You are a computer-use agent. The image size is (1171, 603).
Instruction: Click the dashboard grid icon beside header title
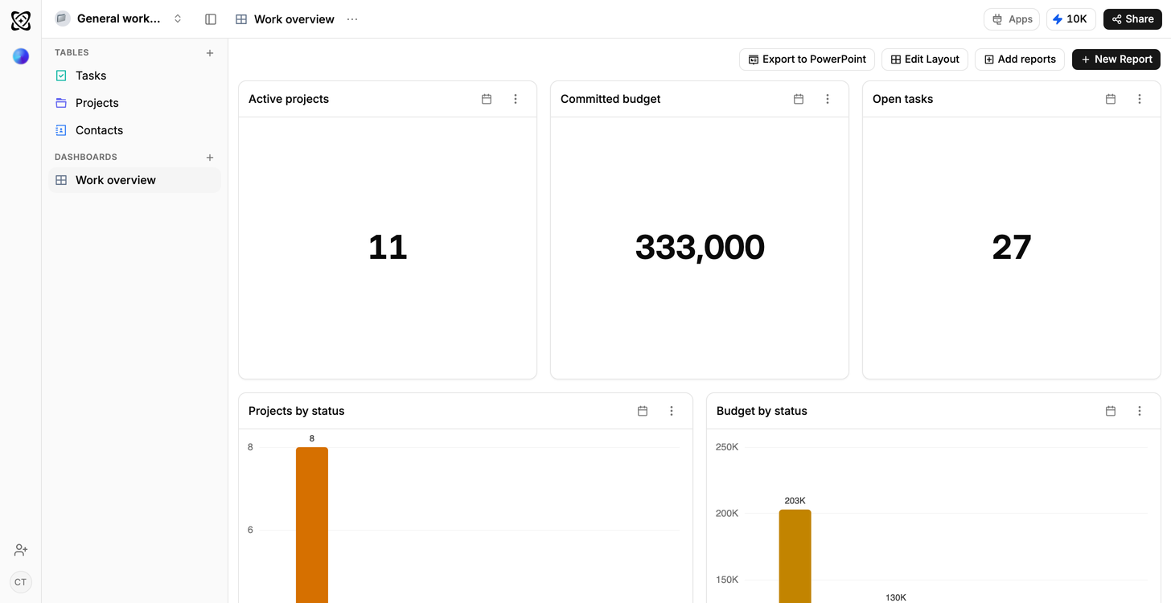241,19
